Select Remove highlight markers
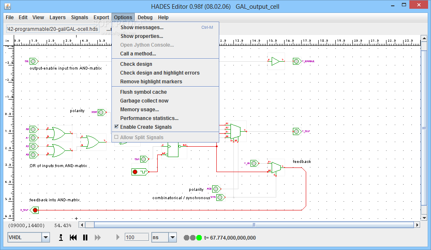 tap(165, 82)
